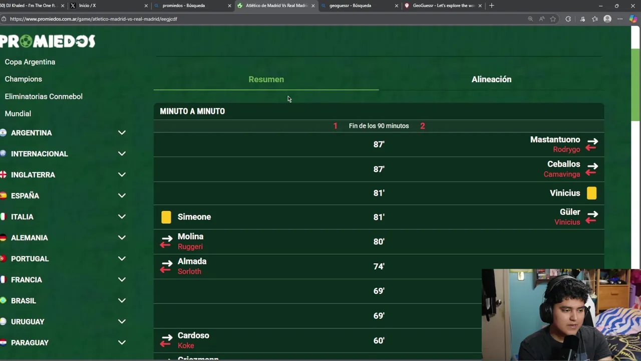Open the Mundial link
The image size is (641, 361).
[x=18, y=113]
